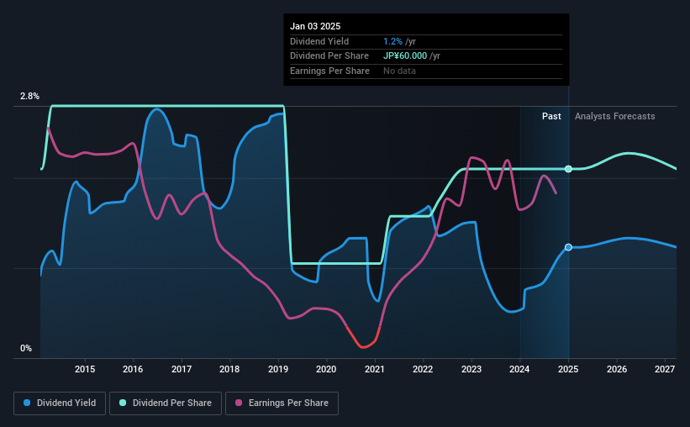The image size is (690, 427).
Task: Click the 2027 x-axis label
Action: (x=665, y=369)
